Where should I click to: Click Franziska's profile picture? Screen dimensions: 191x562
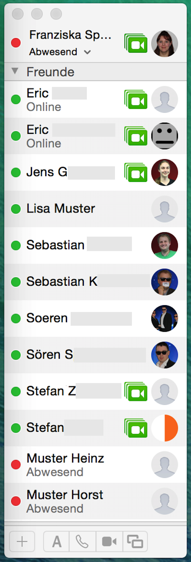165,43
